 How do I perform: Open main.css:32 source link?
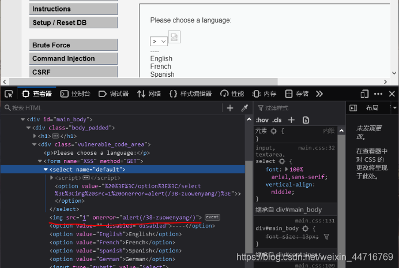[x=317, y=148]
